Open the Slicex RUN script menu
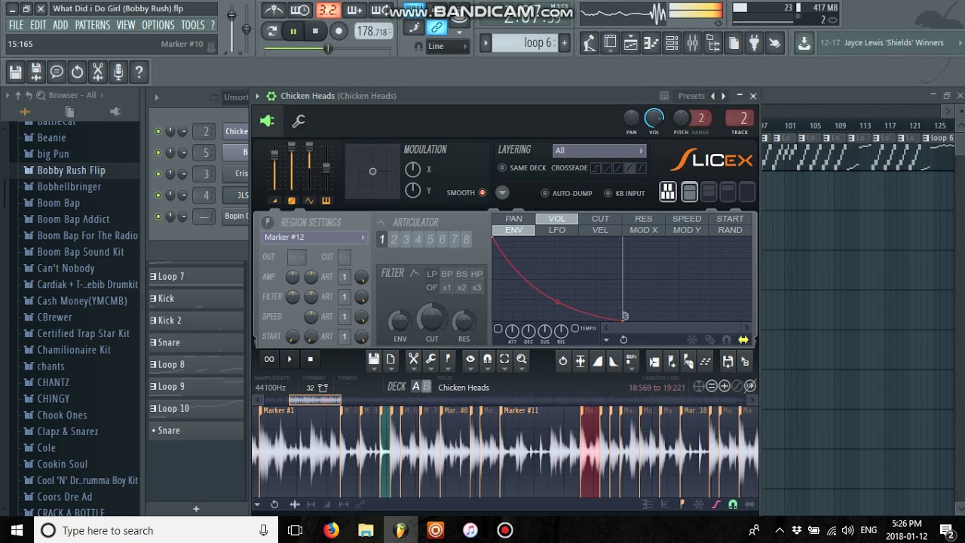The image size is (965, 543). tap(631, 362)
